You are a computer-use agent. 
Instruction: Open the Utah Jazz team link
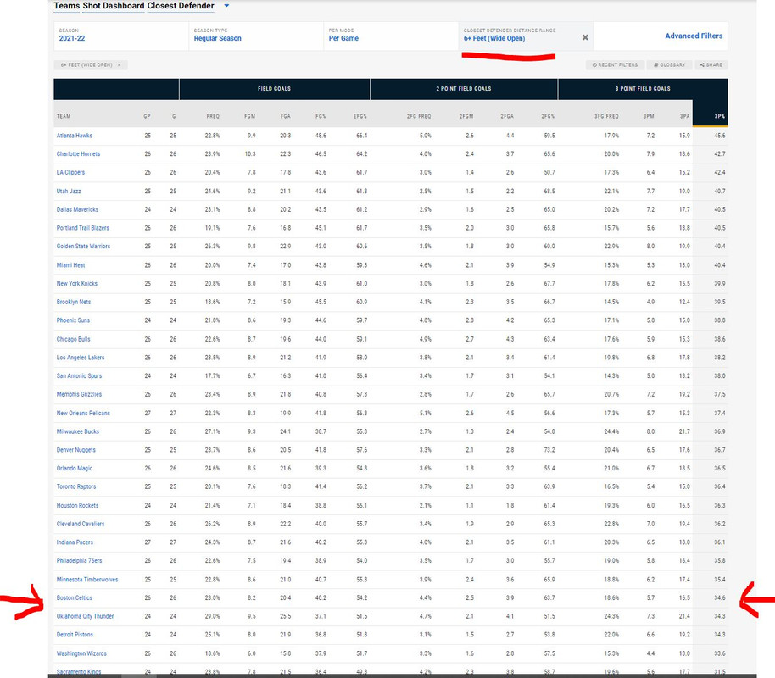(69, 191)
